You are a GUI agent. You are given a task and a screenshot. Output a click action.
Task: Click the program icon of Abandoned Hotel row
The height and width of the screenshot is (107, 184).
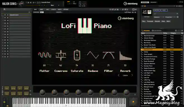pyautogui.click(x=142, y=36)
